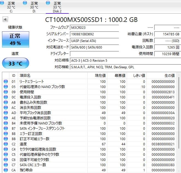Click status icon for C5 代替処理保留中のセクタ数 row

click(x=6, y=154)
